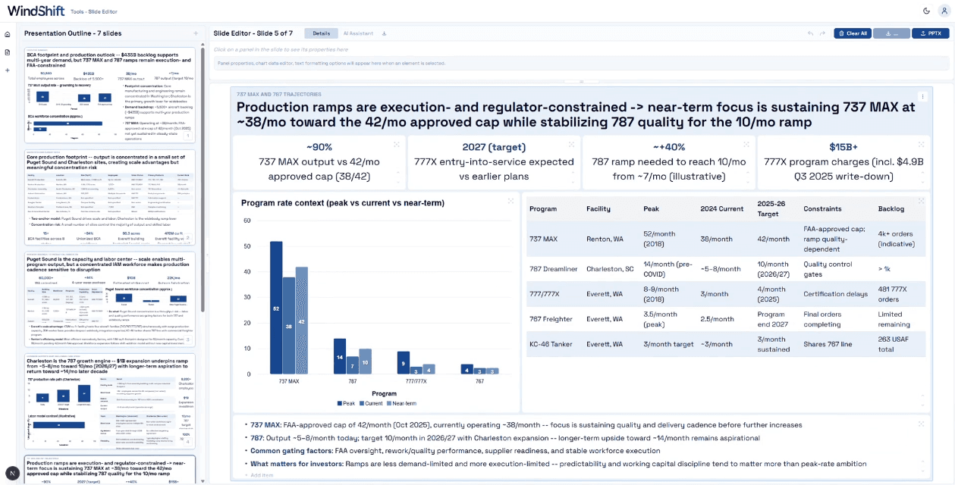This screenshot has height=485, width=955.
Task: Click the Clear All button
Action: click(852, 33)
